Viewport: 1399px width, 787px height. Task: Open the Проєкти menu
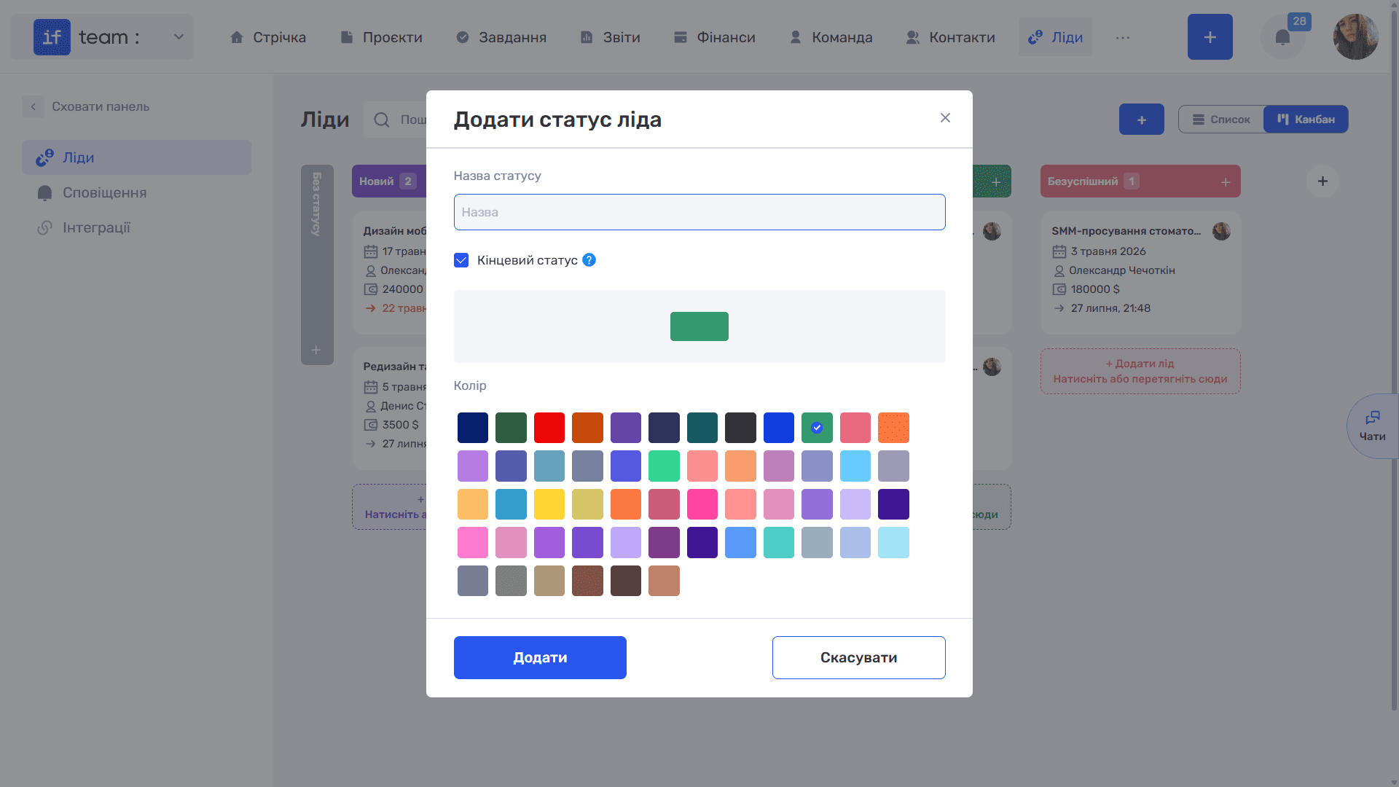point(381,37)
